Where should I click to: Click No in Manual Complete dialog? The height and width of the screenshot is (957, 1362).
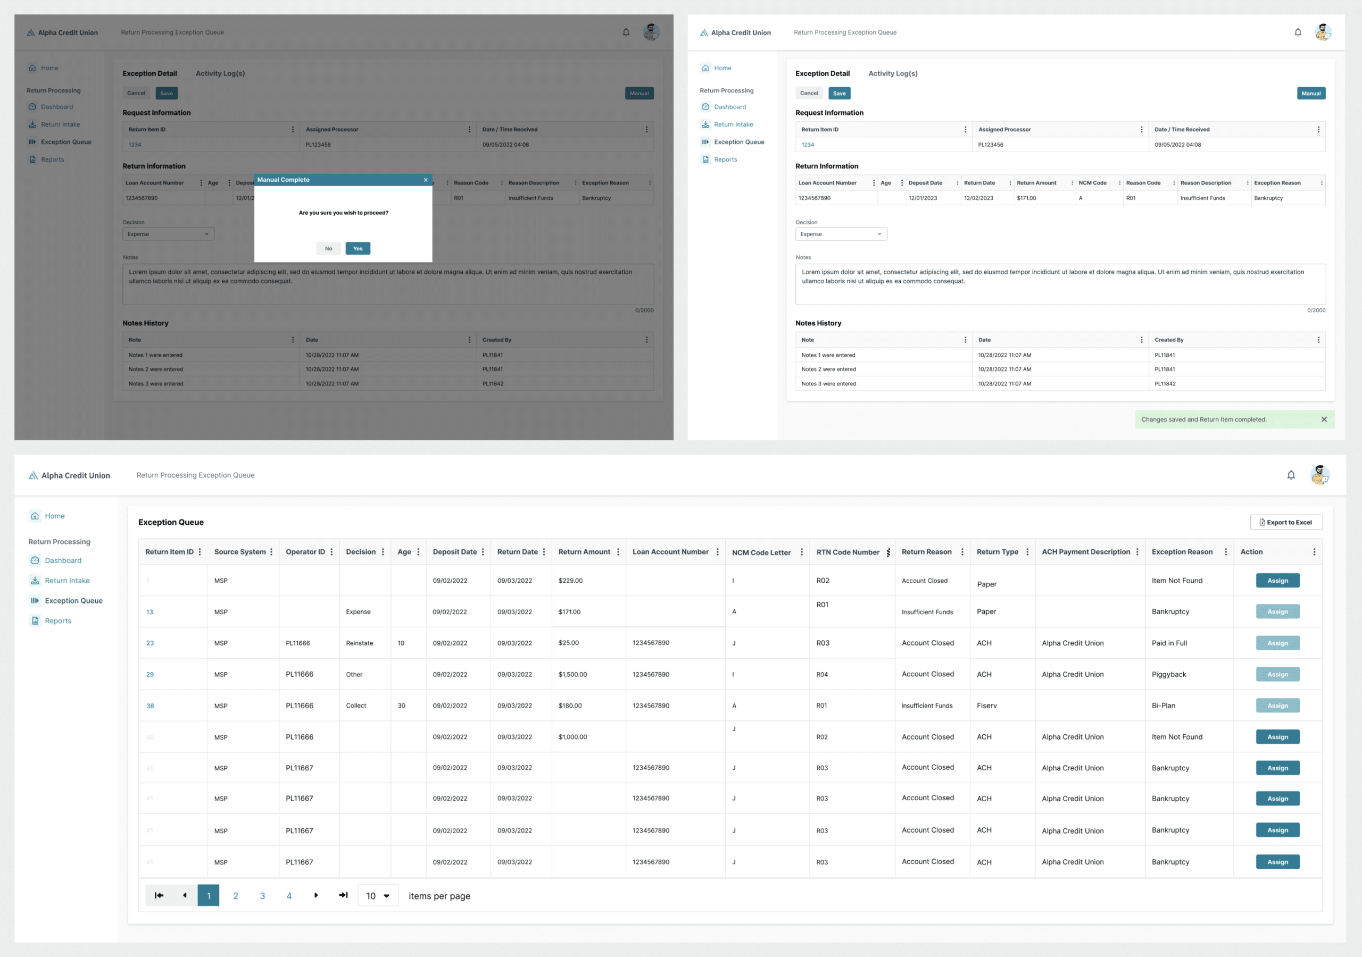click(x=329, y=248)
